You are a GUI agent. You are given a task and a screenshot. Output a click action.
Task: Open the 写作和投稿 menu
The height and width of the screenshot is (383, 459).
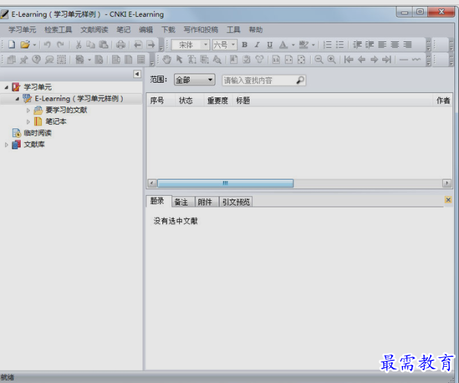pyautogui.click(x=201, y=30)
